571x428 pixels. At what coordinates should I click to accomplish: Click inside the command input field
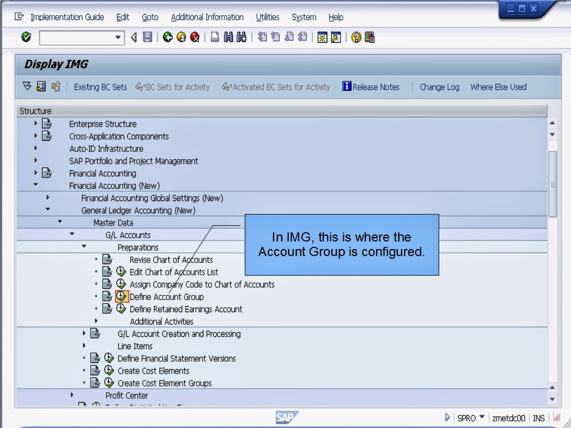click(x=77, y=37)
